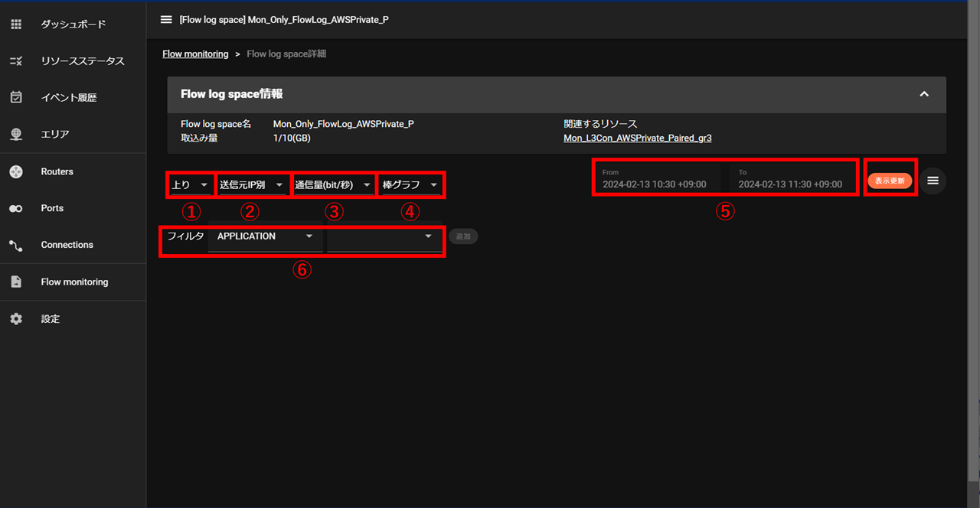Click the Dashboard grid icon in sidebar
Image resolution: width=980 pixels, height=508 pixels.
pyautogui.click(x=16, y=24)
